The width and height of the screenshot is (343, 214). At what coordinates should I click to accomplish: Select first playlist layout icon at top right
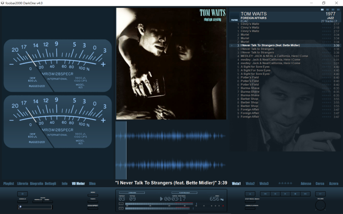(x=322, y=9)
